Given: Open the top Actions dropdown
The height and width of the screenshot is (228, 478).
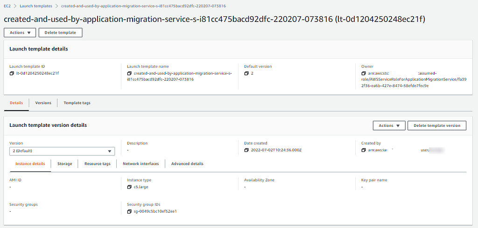Looking at the screenshot, I should point(20,33).
